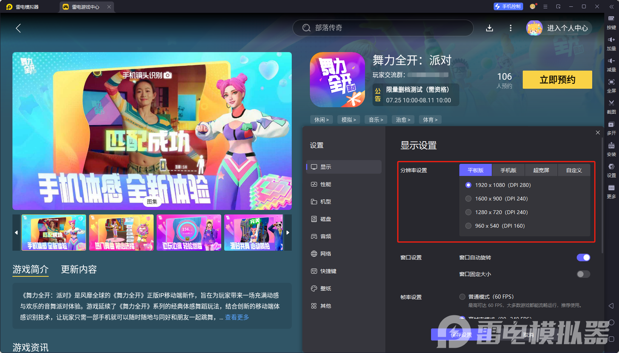This screenshot has width=619, height=353.
Task: Enable 窗口固定大小 fixed window size
Action: point(583,274)
